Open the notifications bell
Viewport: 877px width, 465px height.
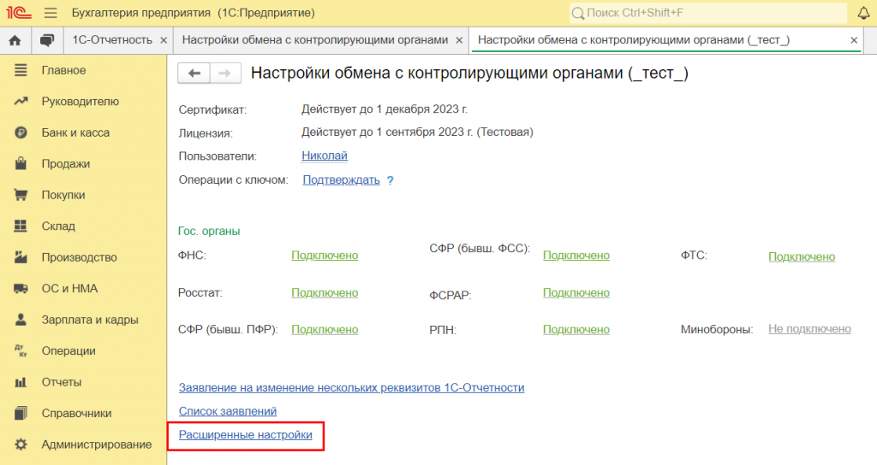864,13
